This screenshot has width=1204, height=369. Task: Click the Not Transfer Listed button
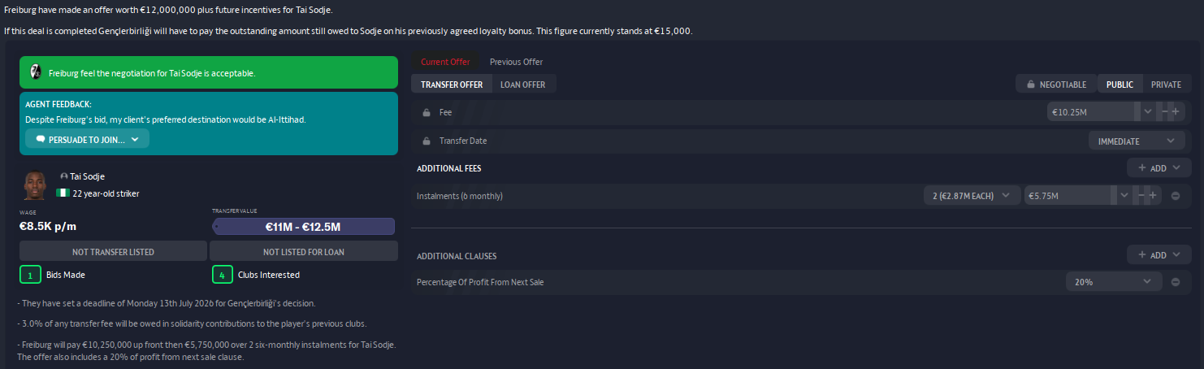[113, 251]
